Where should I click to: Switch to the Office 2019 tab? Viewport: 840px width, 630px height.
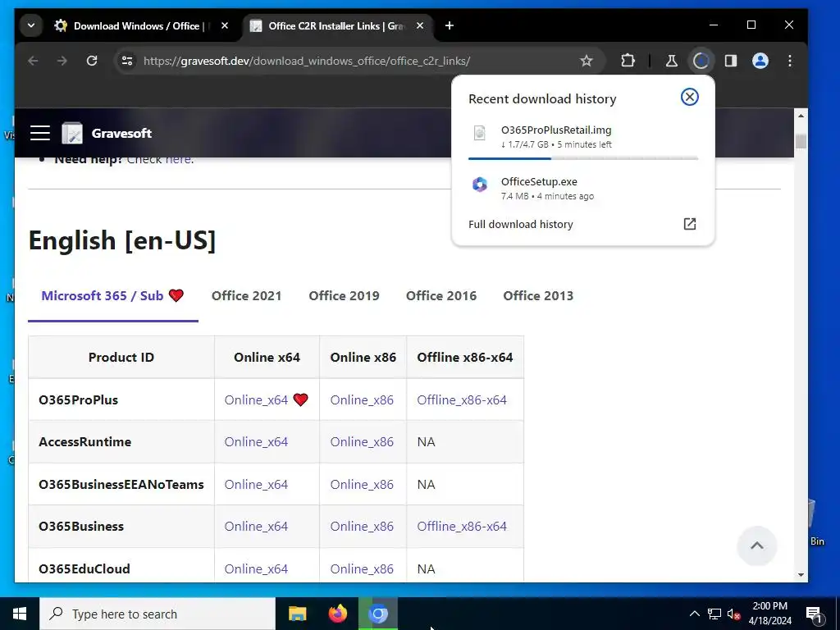pos(344,295)
